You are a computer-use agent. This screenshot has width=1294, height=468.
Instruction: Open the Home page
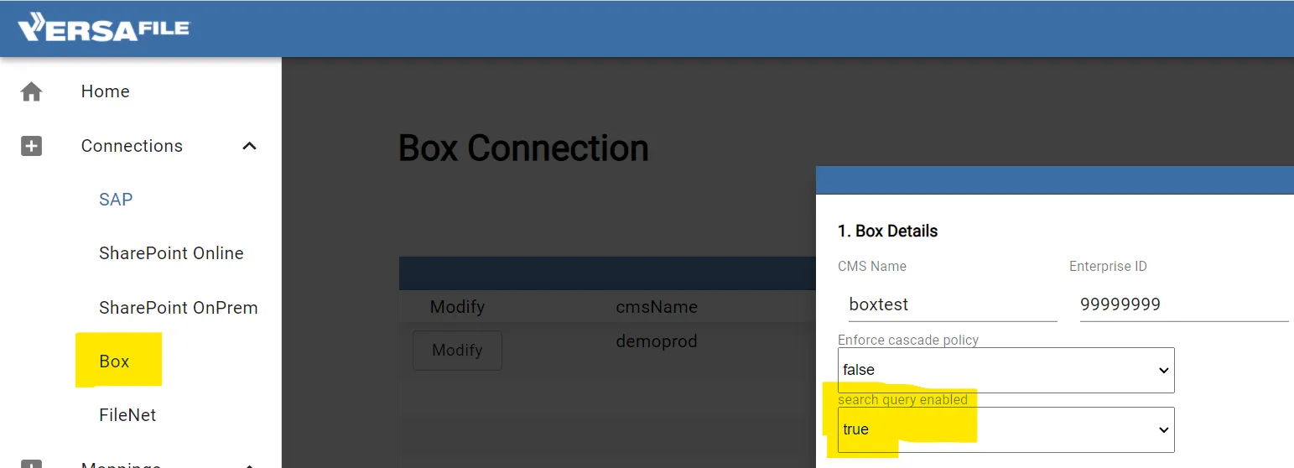[105, 91]
